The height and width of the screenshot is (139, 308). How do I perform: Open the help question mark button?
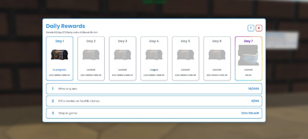251,28
